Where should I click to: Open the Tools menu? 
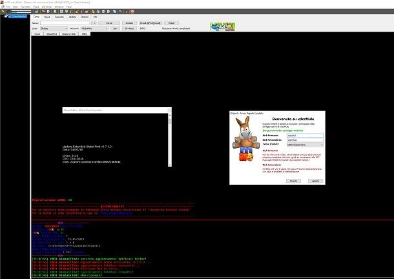tap(36, 7)
